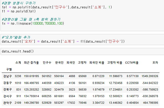
Task: Click the value 831 in 강북구 row
Action: pos(19,89)
